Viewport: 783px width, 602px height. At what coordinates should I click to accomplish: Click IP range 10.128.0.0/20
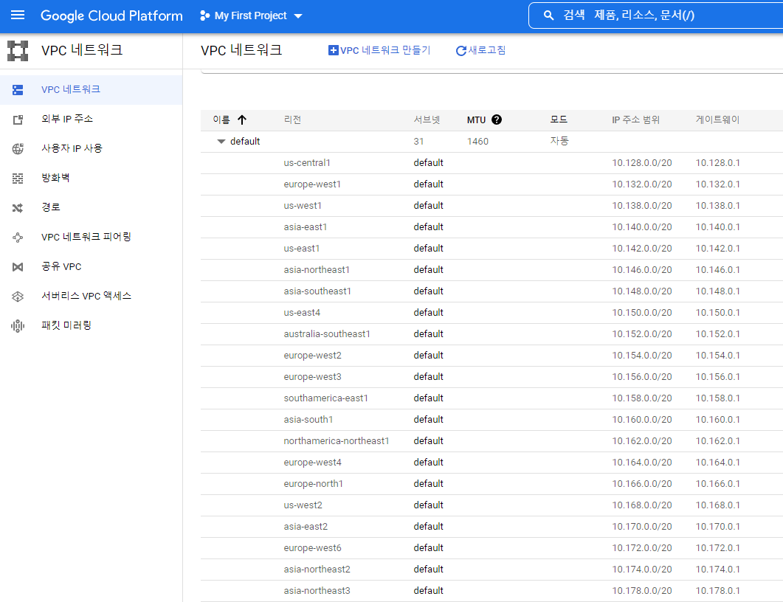642,163
